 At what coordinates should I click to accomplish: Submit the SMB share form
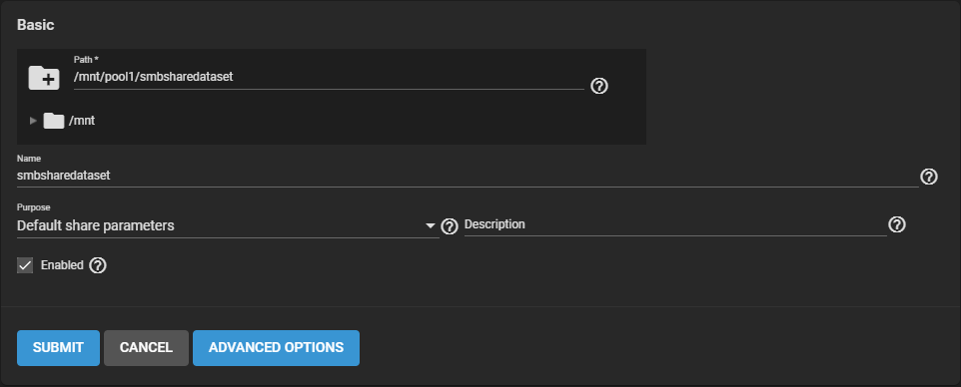tap(58, 348)
